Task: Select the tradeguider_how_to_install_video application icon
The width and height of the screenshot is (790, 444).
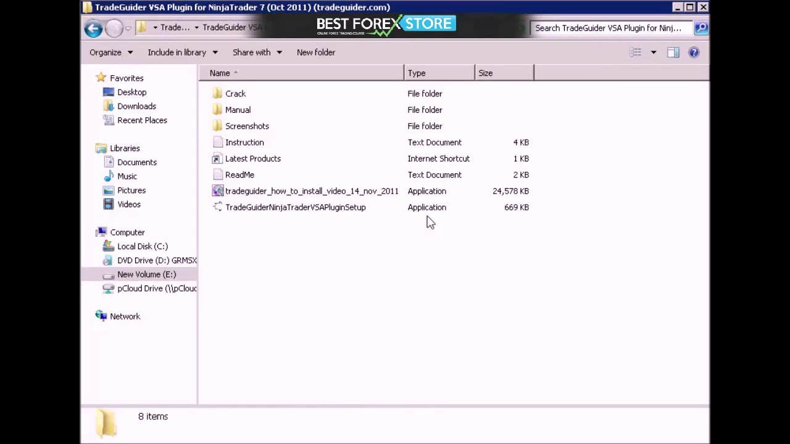Action: pos(217,191)
